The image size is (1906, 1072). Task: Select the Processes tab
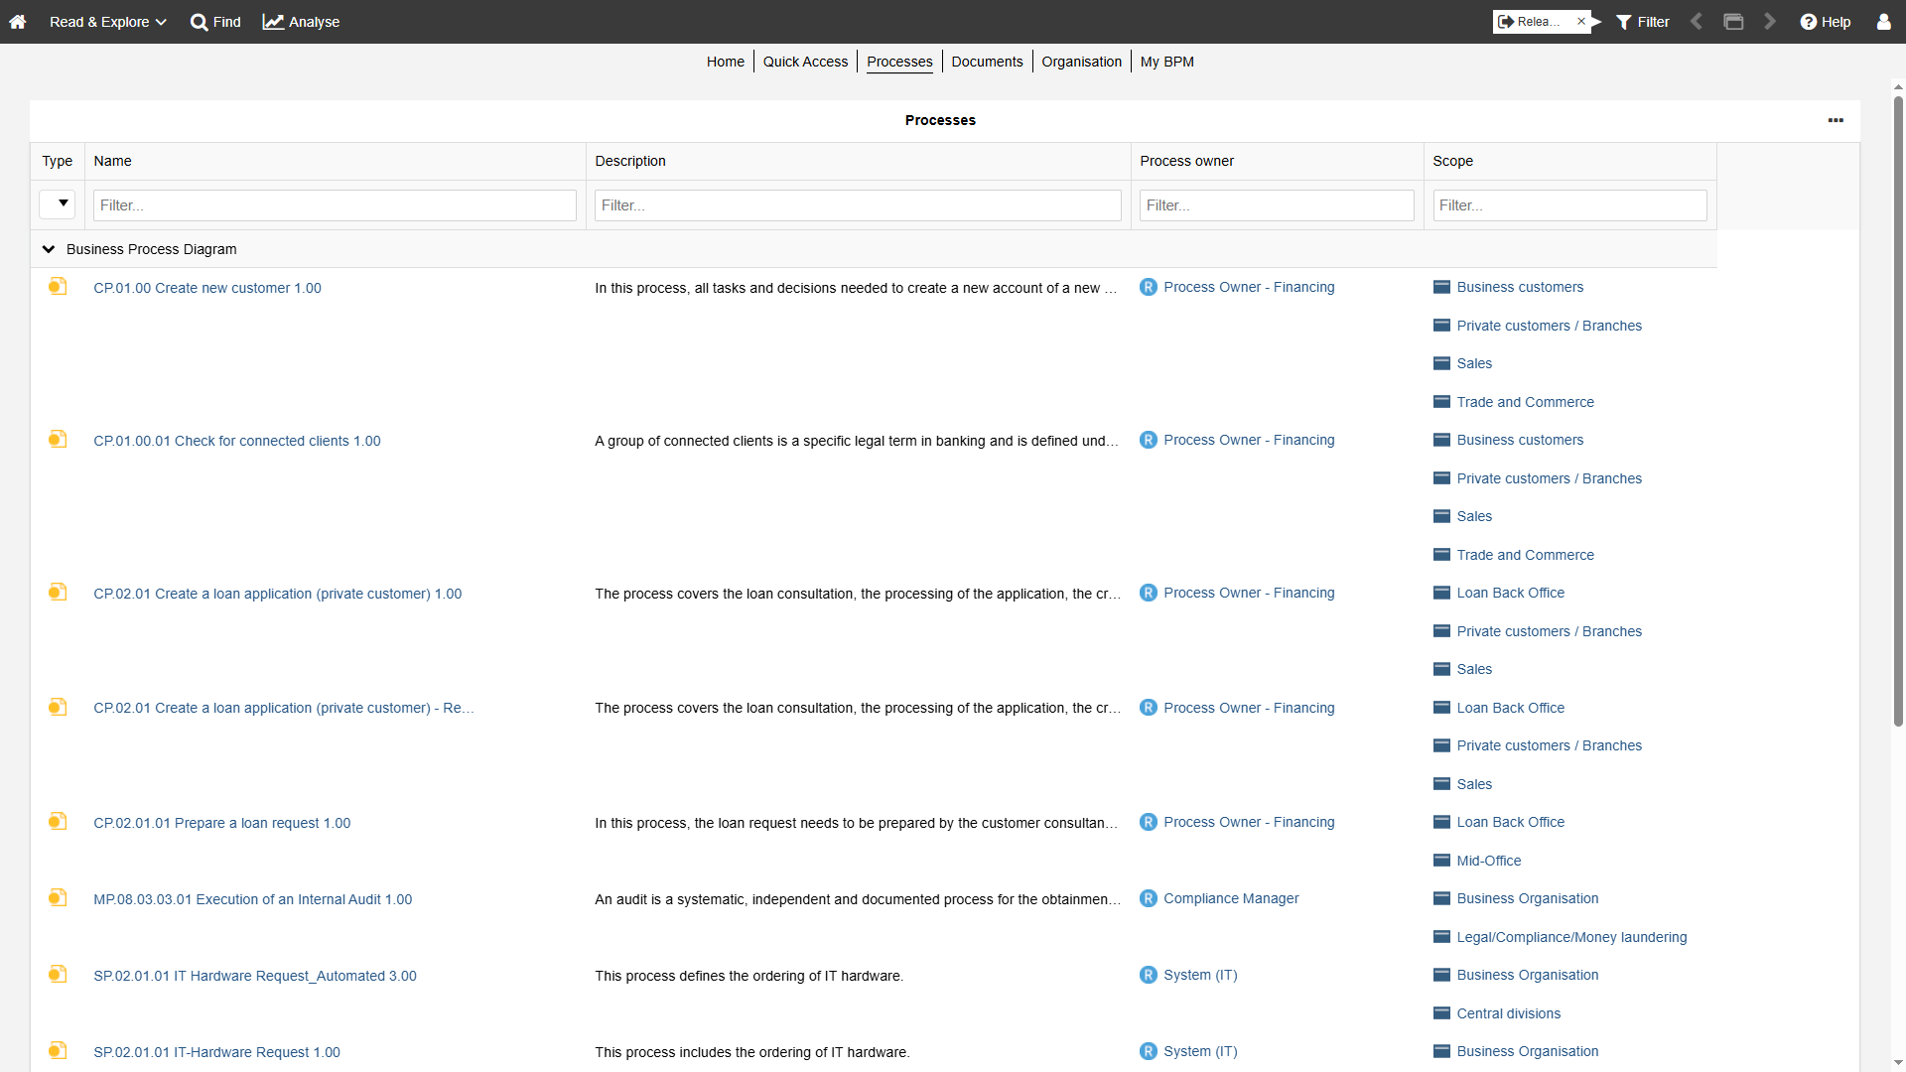899,62
